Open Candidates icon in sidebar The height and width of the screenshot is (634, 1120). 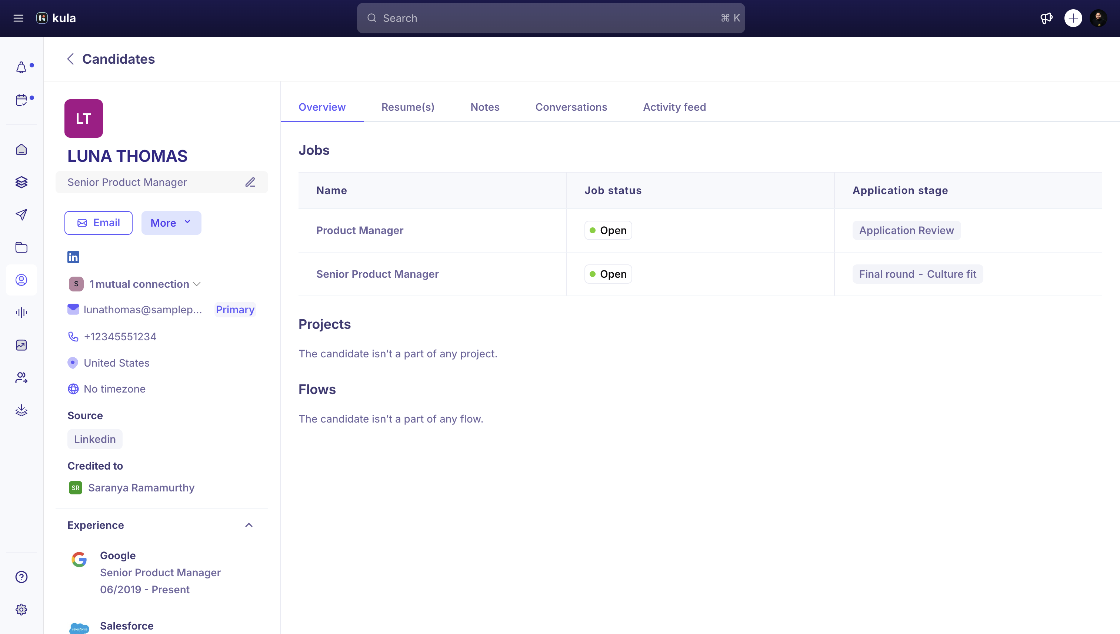click(21, 280)
